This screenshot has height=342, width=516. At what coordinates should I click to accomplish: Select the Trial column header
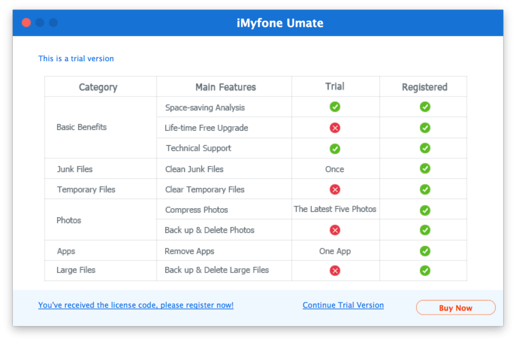(x=335, y=86)
